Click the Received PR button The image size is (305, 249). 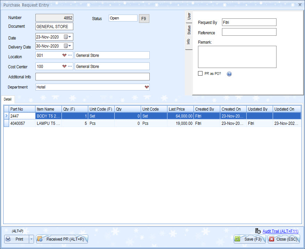(x=62, y=239)
